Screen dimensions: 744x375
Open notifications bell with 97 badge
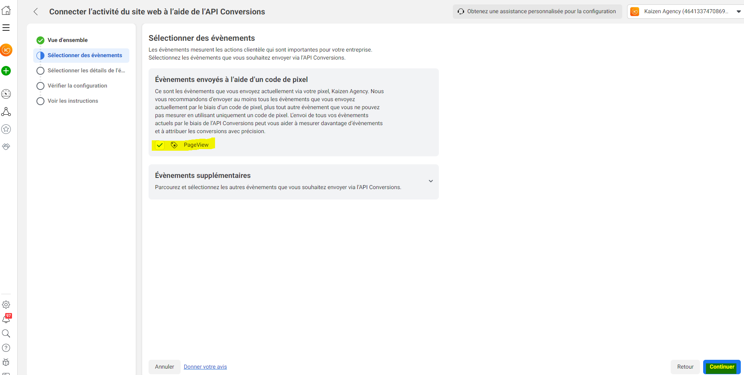pyautogui.click(x=6, y=319)
